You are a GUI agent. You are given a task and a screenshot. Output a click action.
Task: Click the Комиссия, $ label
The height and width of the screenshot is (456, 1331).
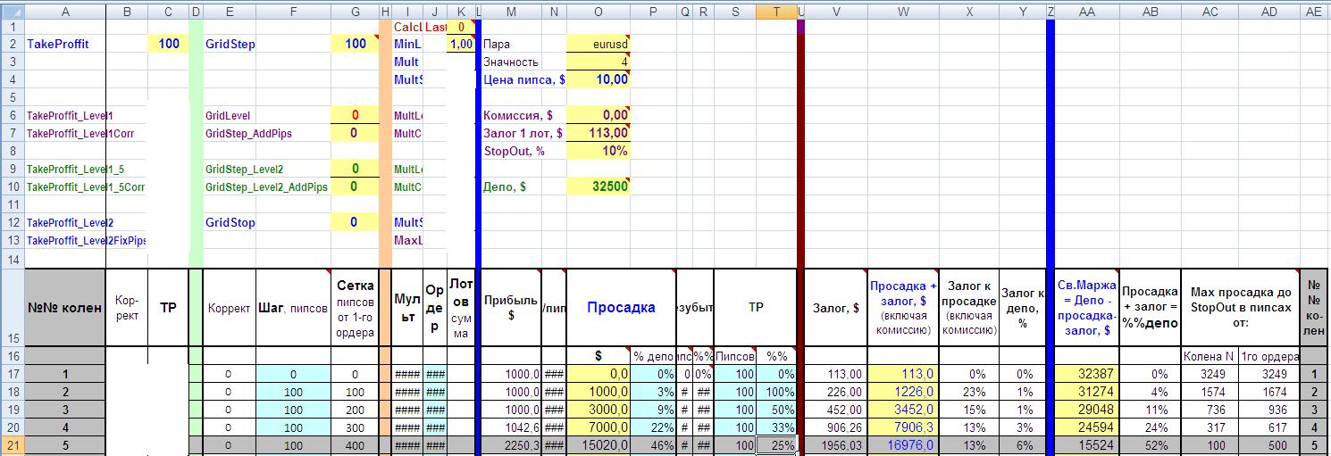point(518,115)
